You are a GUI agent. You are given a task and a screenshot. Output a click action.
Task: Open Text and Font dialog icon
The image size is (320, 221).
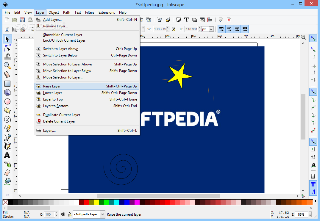point(187,20)
